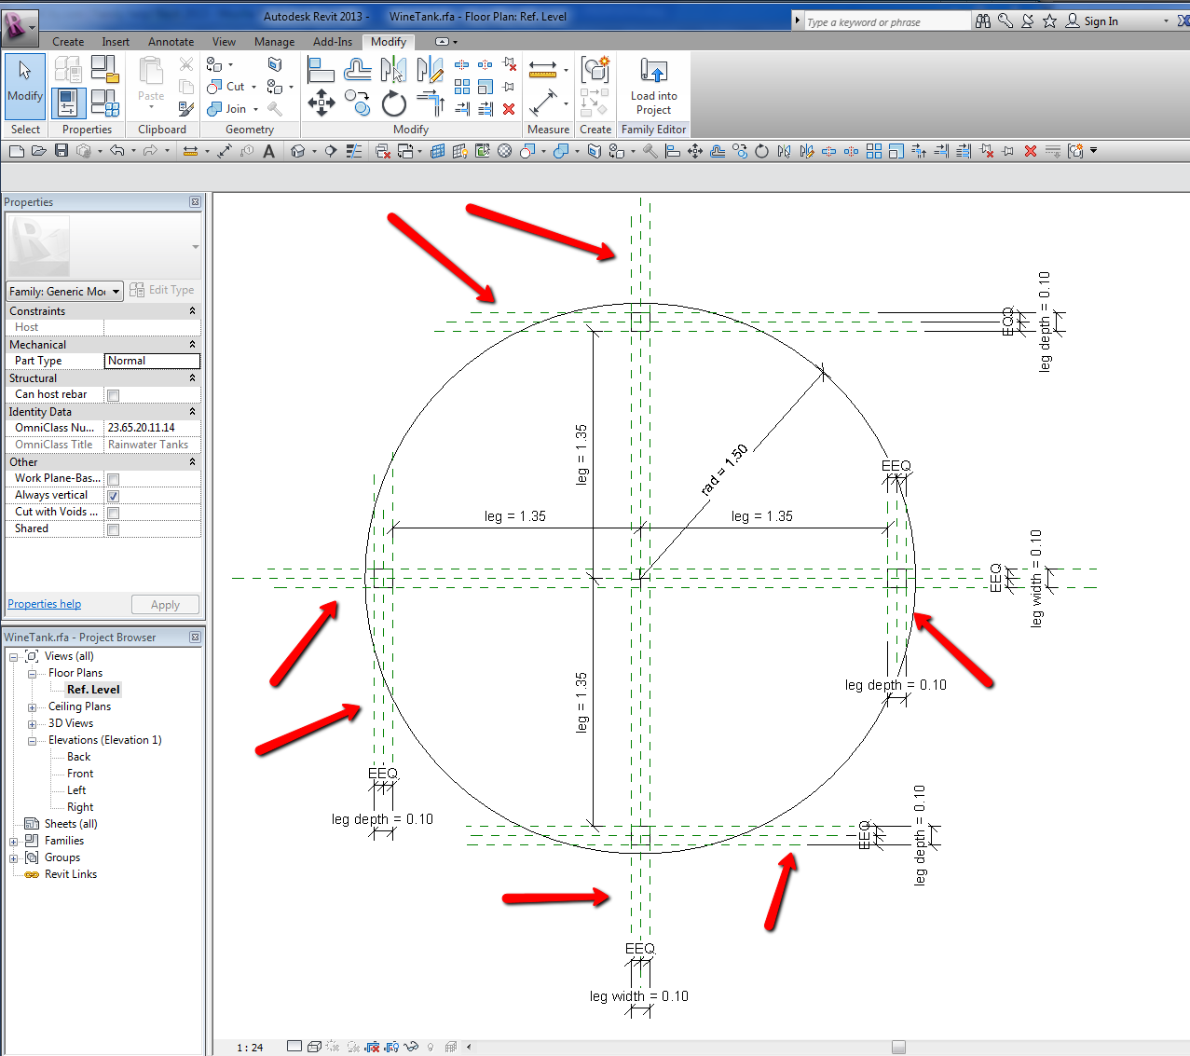Click Undo arrow in quick access toolbar
1190x1056 pixels.
pyautogui.click(x=116, y=151)
